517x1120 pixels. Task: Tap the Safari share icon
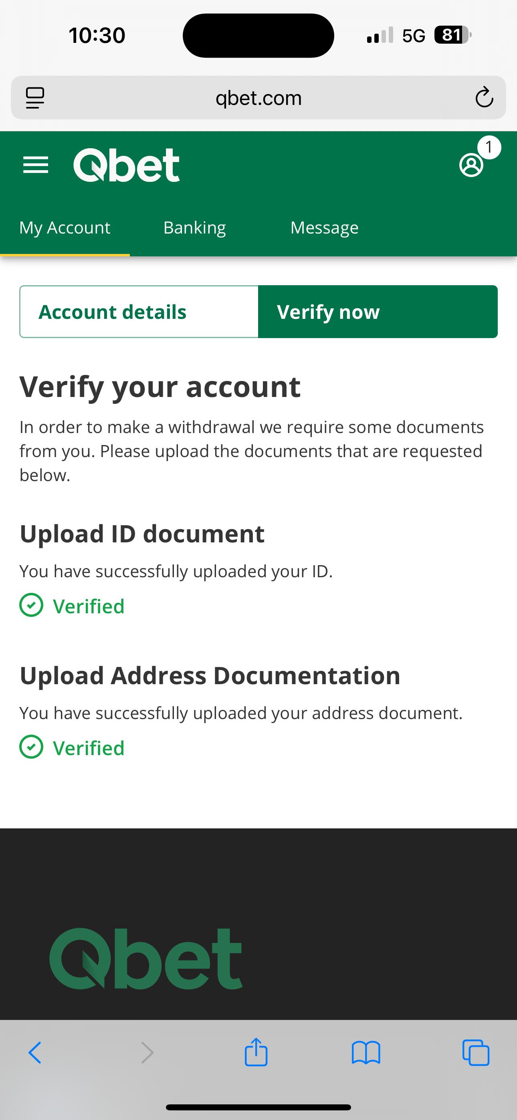click(x=256, y=1053)
